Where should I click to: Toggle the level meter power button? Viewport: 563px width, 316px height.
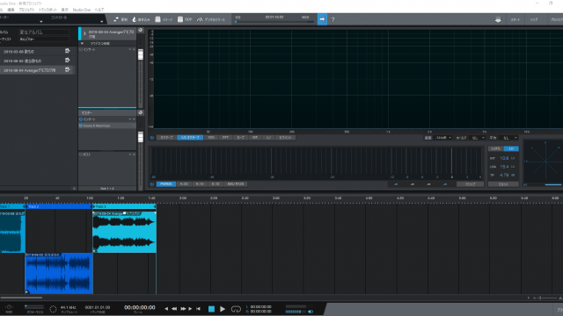[x=152, y=184]
